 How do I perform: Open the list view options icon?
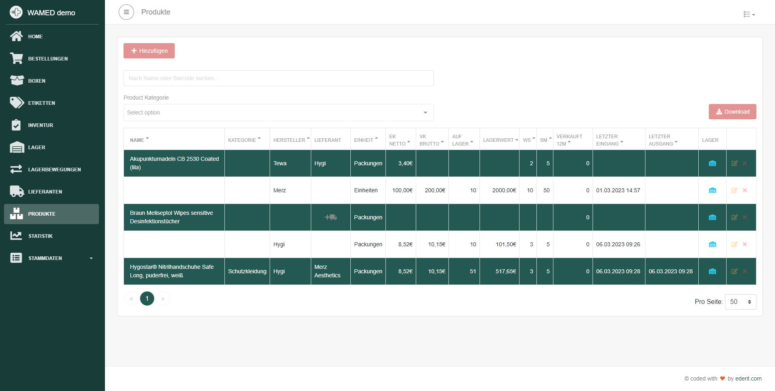pos(749,15)
